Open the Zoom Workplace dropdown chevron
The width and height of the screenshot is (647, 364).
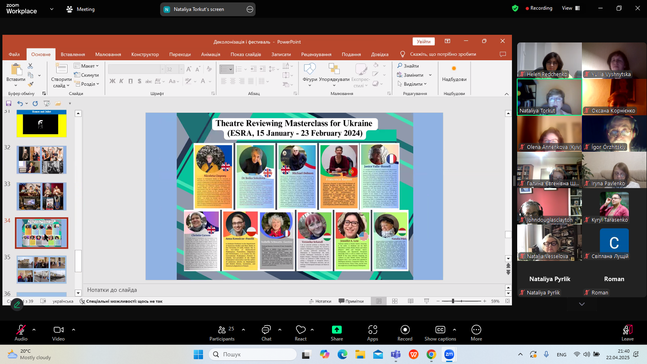click(51, 9)
